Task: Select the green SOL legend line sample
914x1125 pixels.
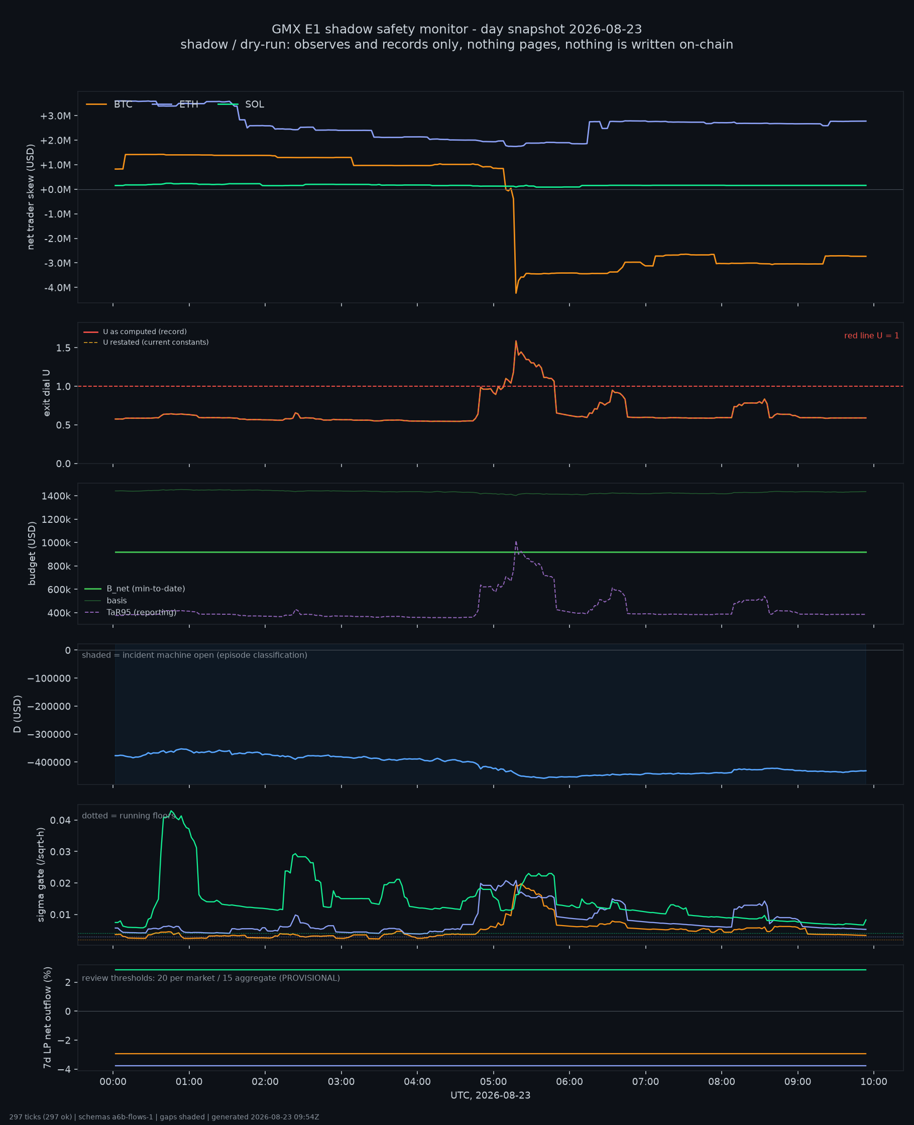Action: click(228, 104)
